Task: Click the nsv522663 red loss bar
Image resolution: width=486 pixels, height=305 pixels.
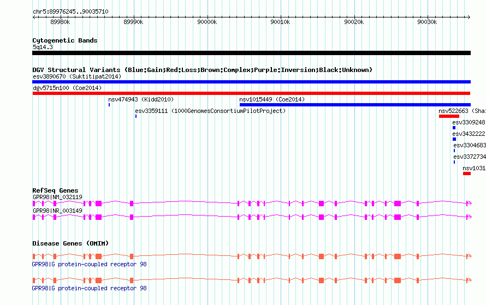Action: coord(449,116)
